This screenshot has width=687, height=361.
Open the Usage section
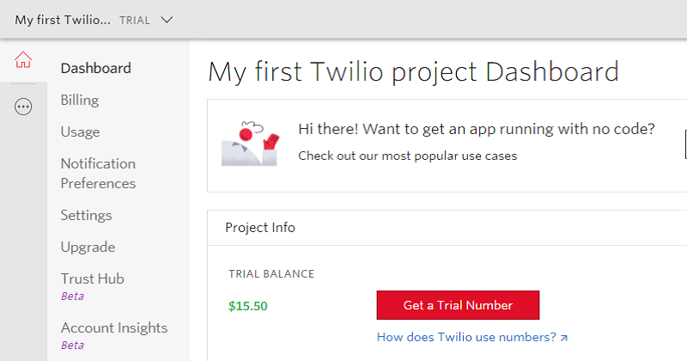pyautogui.click(x=80, y=132)
